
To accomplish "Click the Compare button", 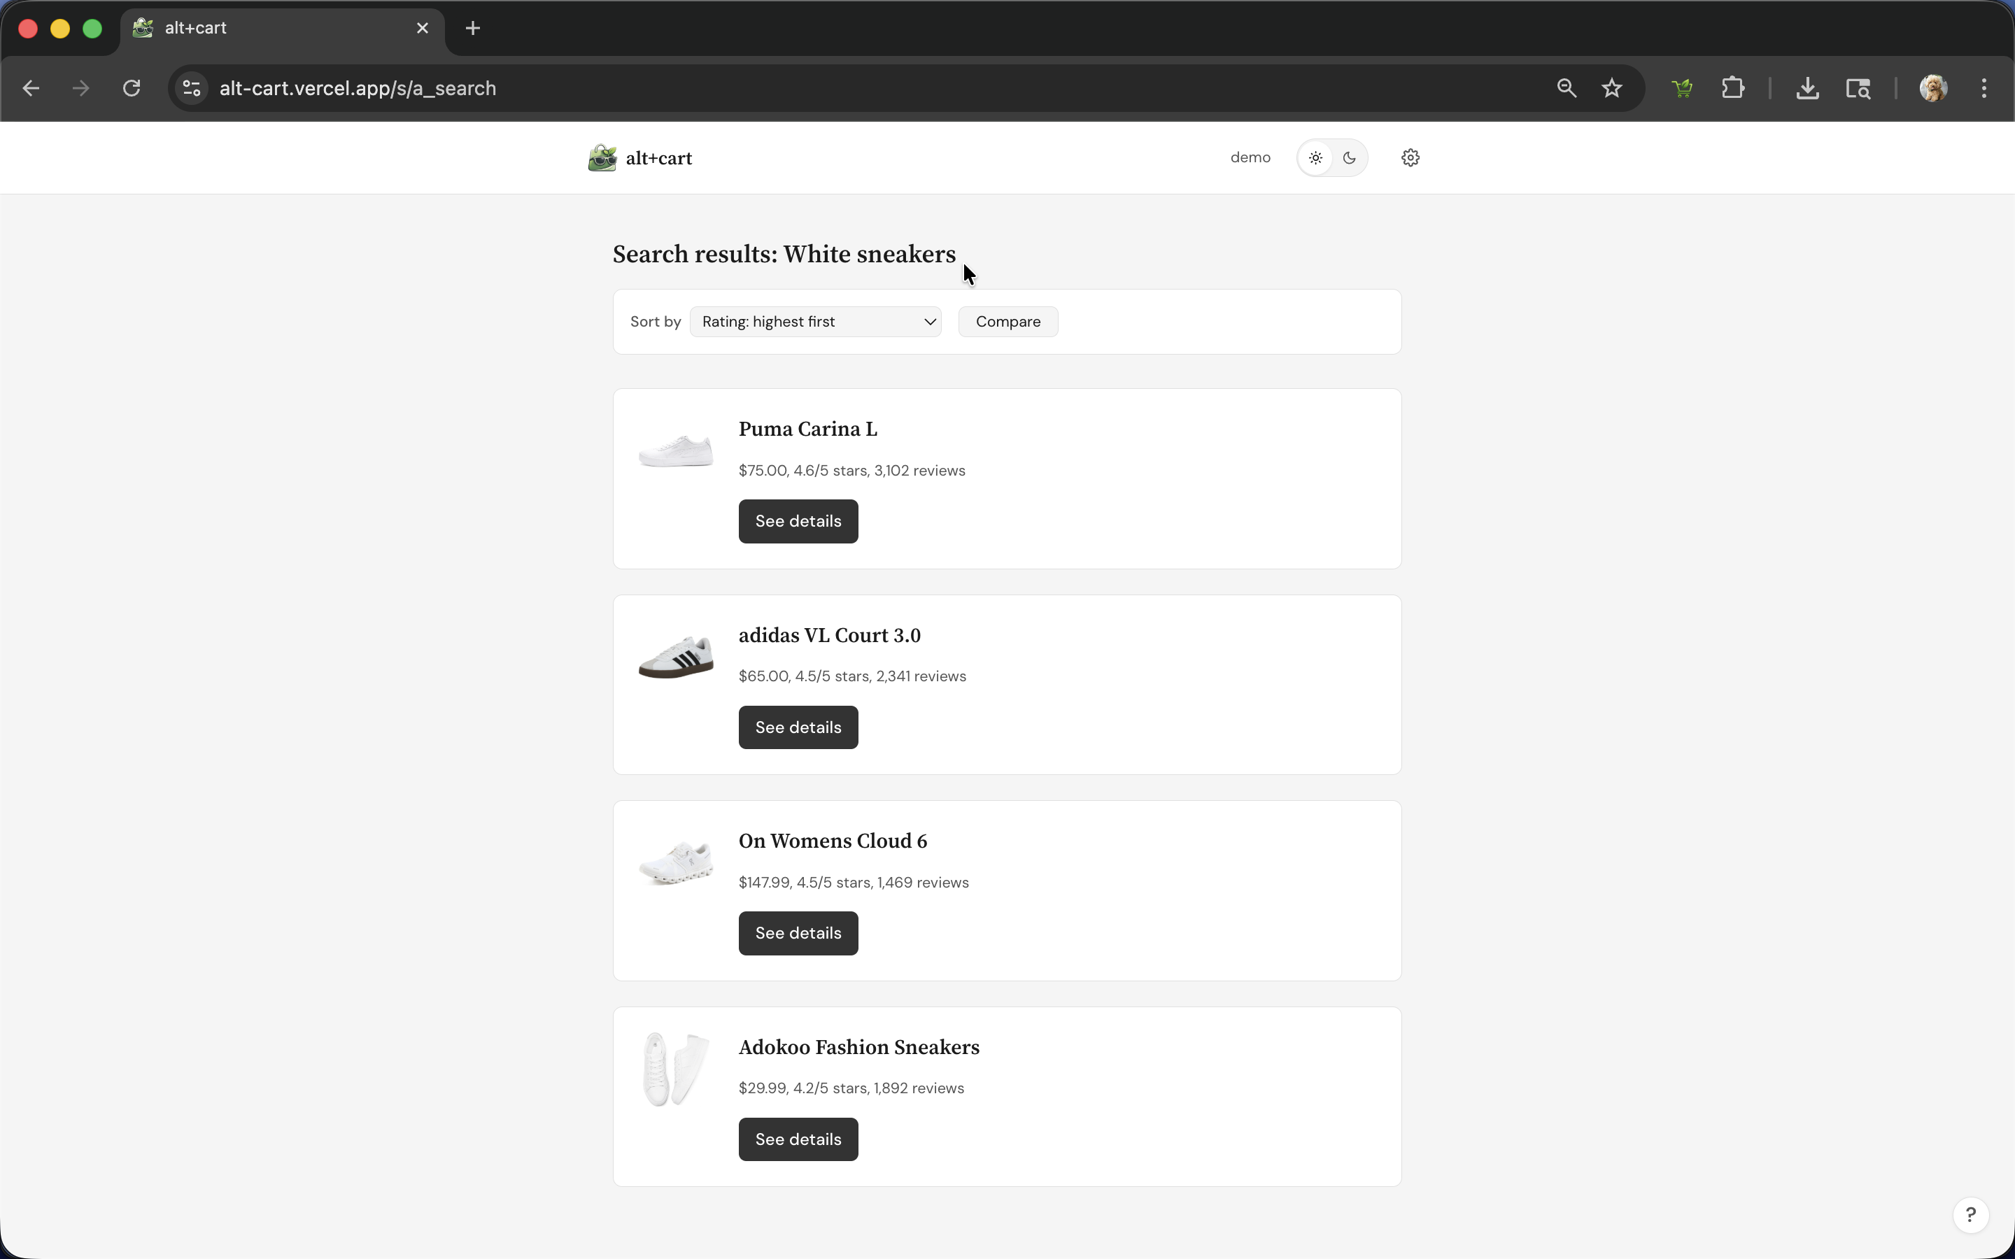I will coord(1007,322).
